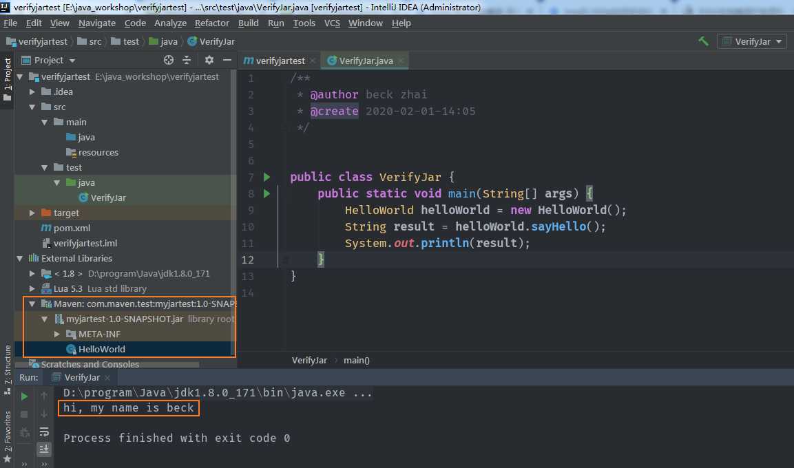Click the VerifyJar breadcrumb below editor
Image resolution: width=794 pixels, height=468 pixels.
point(309,360)
